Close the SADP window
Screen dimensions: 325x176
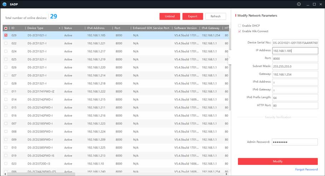click(x=321, y=4)
